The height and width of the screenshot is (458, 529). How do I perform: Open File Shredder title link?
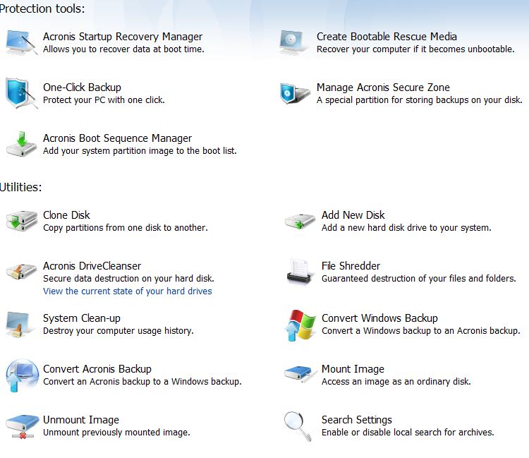[x=351, y=266]
